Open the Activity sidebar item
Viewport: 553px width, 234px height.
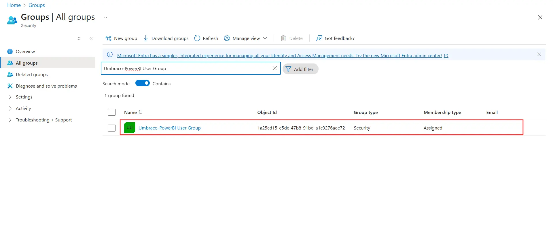23,109
